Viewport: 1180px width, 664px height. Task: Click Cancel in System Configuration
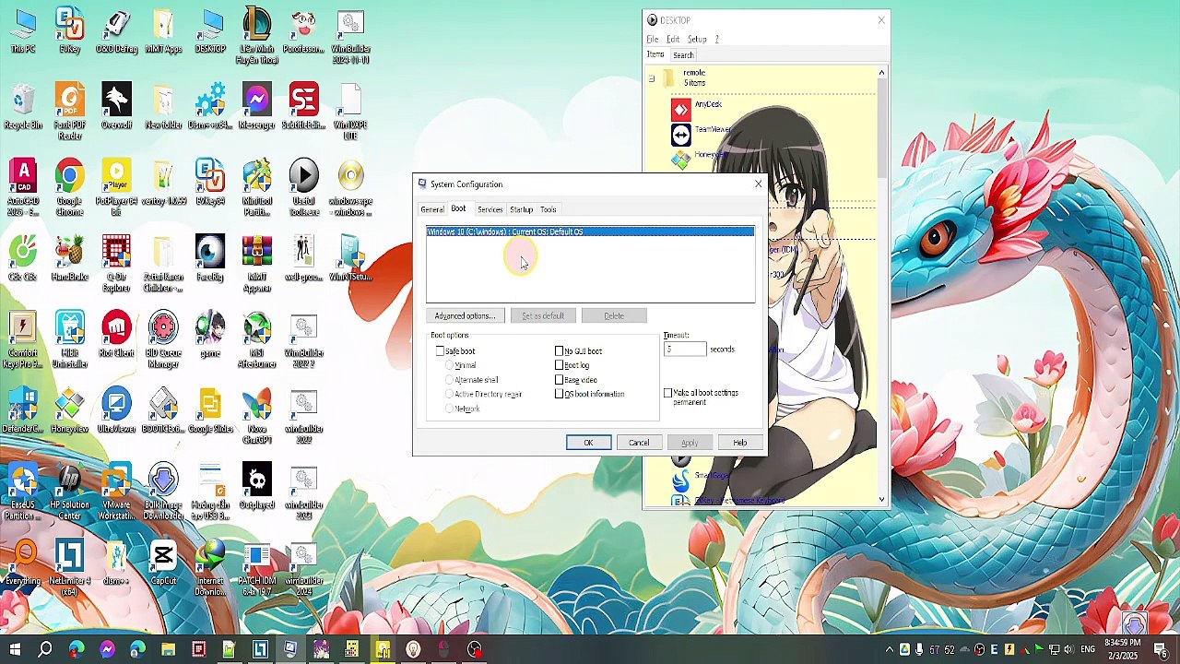pos(639,443)
